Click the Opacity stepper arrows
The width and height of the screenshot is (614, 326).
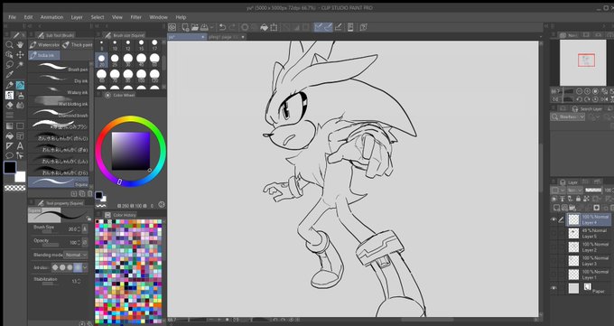coord(79,243)
